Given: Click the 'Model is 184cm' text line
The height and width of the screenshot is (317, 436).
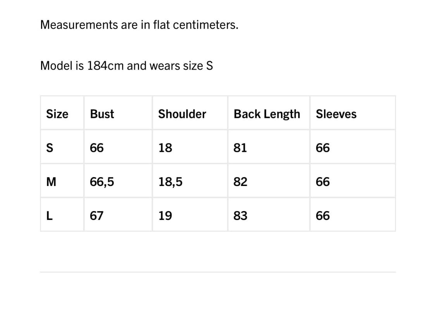Looking at the screenshot, I should coord(126,66).
